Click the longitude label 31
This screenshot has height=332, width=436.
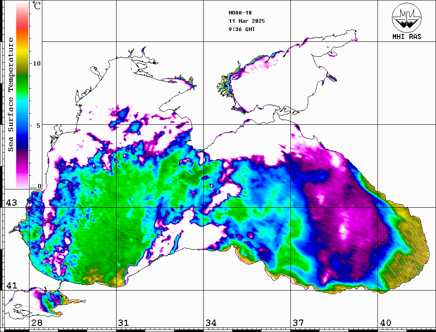point(124,323)
